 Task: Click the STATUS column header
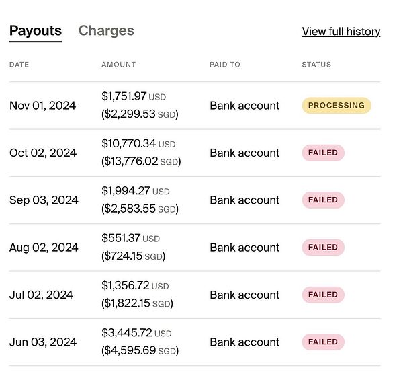(316, 65)
